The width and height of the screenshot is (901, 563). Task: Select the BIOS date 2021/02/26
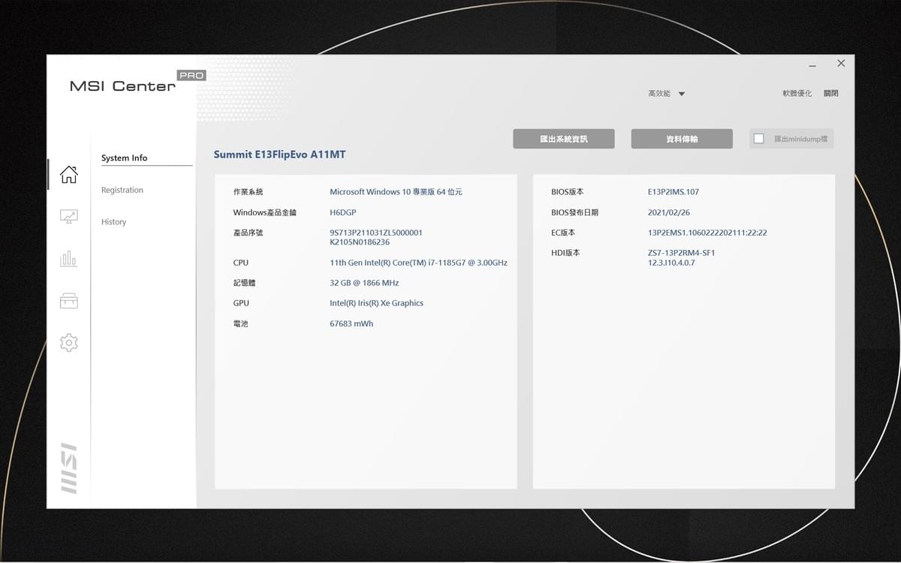(x=670, y=212)
